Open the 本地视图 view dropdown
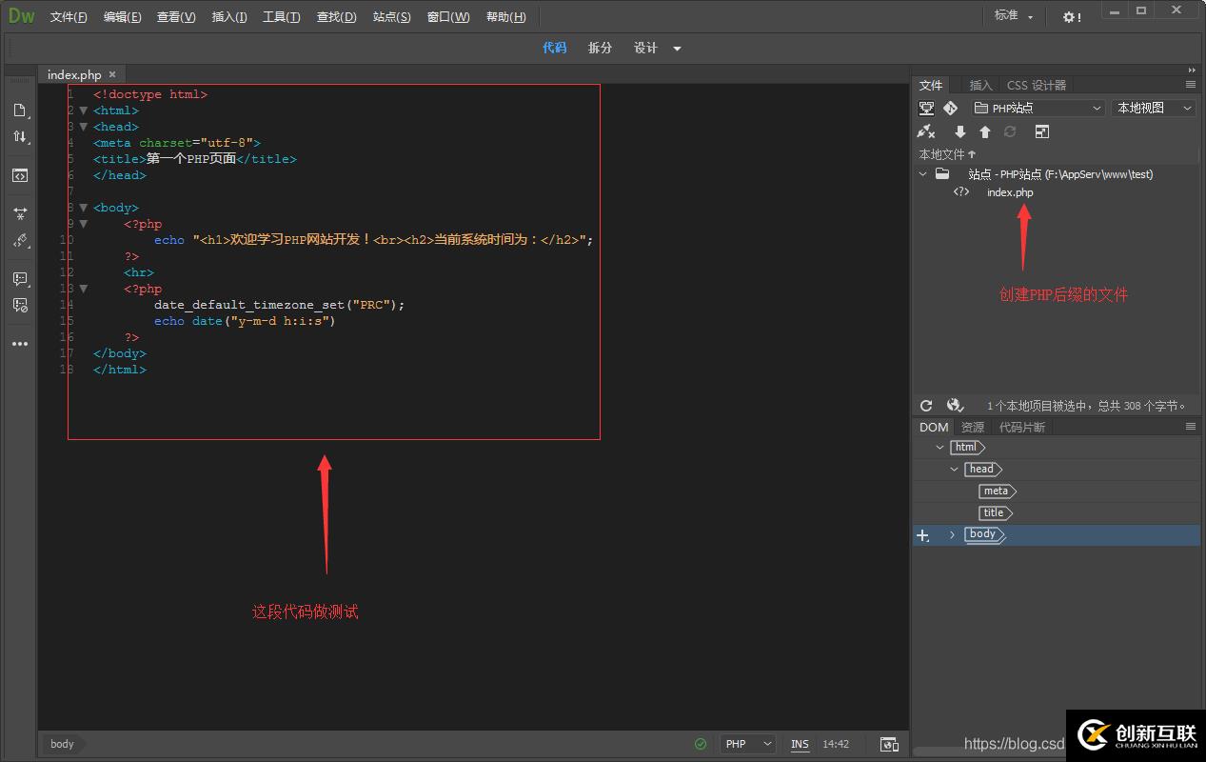Screen dimensions: 1206x762 [1153, 109]
